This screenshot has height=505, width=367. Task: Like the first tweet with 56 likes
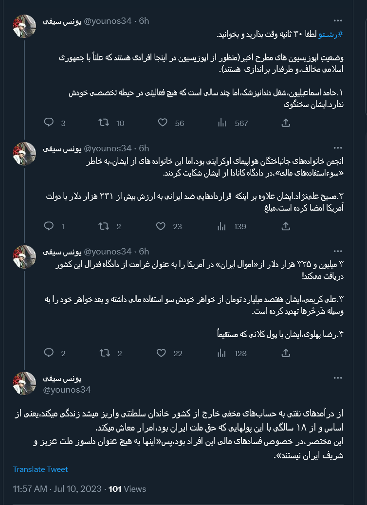pos(163,123)
